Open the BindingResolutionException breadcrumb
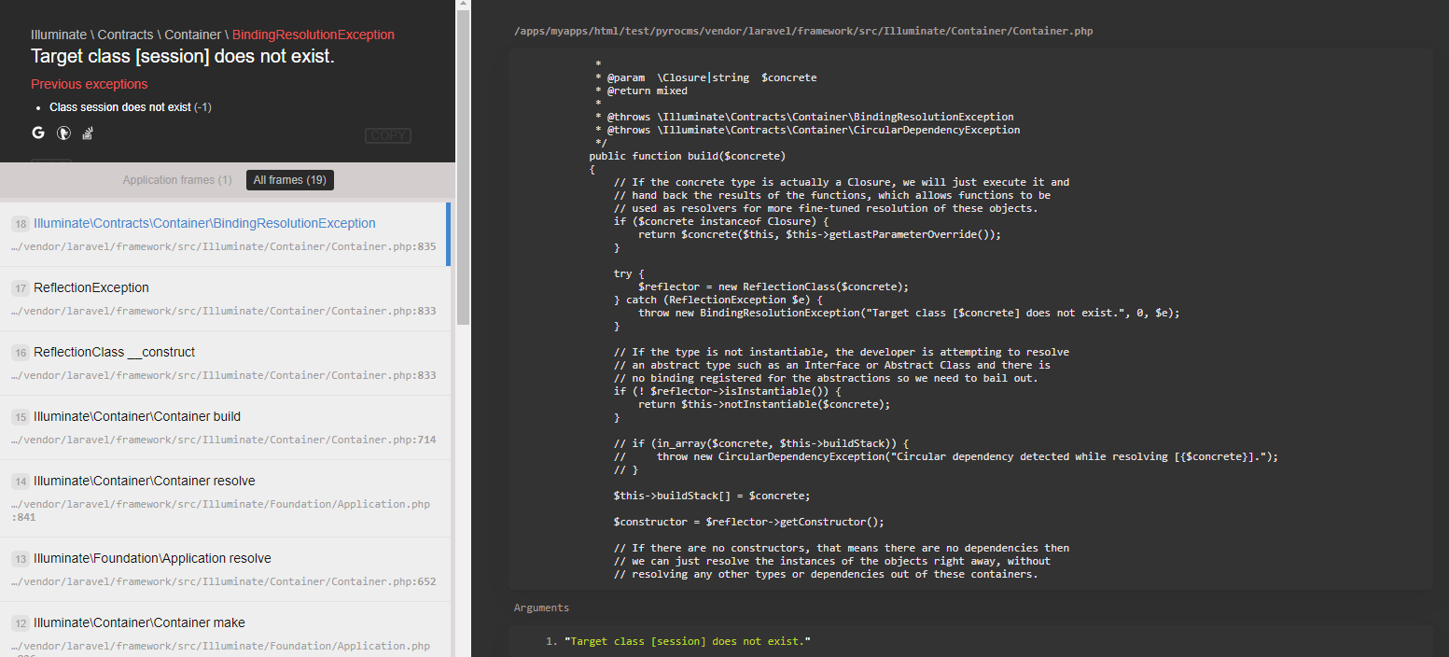Screen dimensions: 1449x657 click(313, 34)
